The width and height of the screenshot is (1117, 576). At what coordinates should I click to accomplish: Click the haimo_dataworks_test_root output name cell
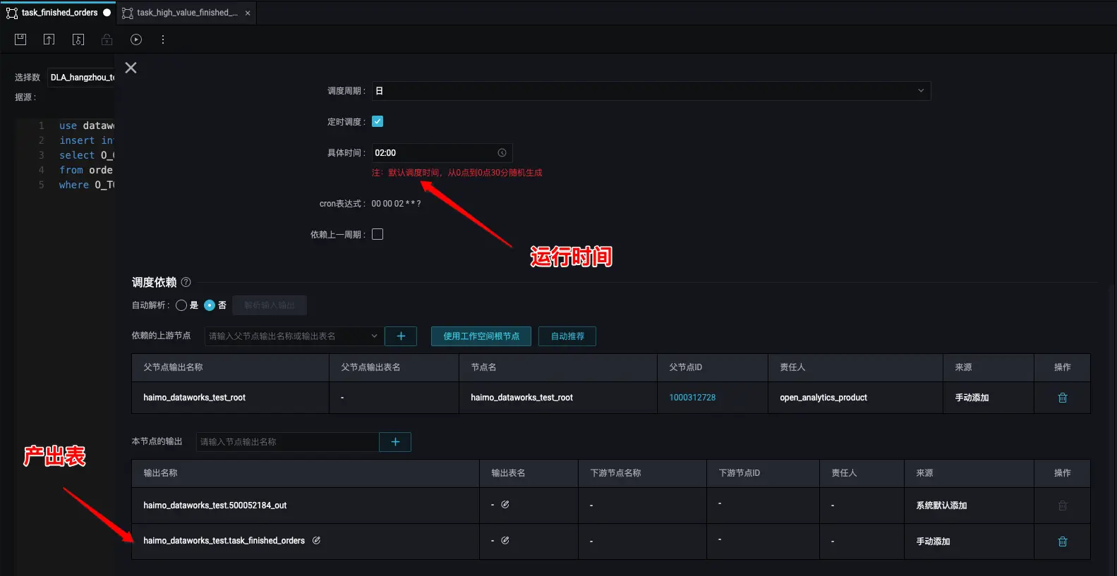pos(195,398)
